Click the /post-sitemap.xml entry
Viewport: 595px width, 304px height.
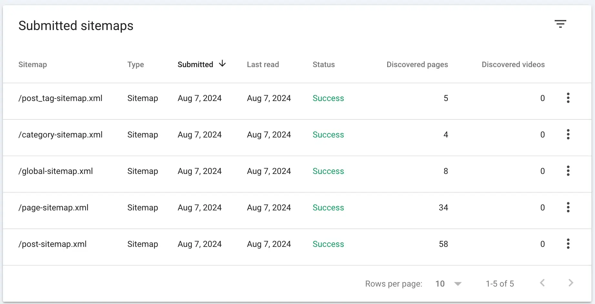52,244
